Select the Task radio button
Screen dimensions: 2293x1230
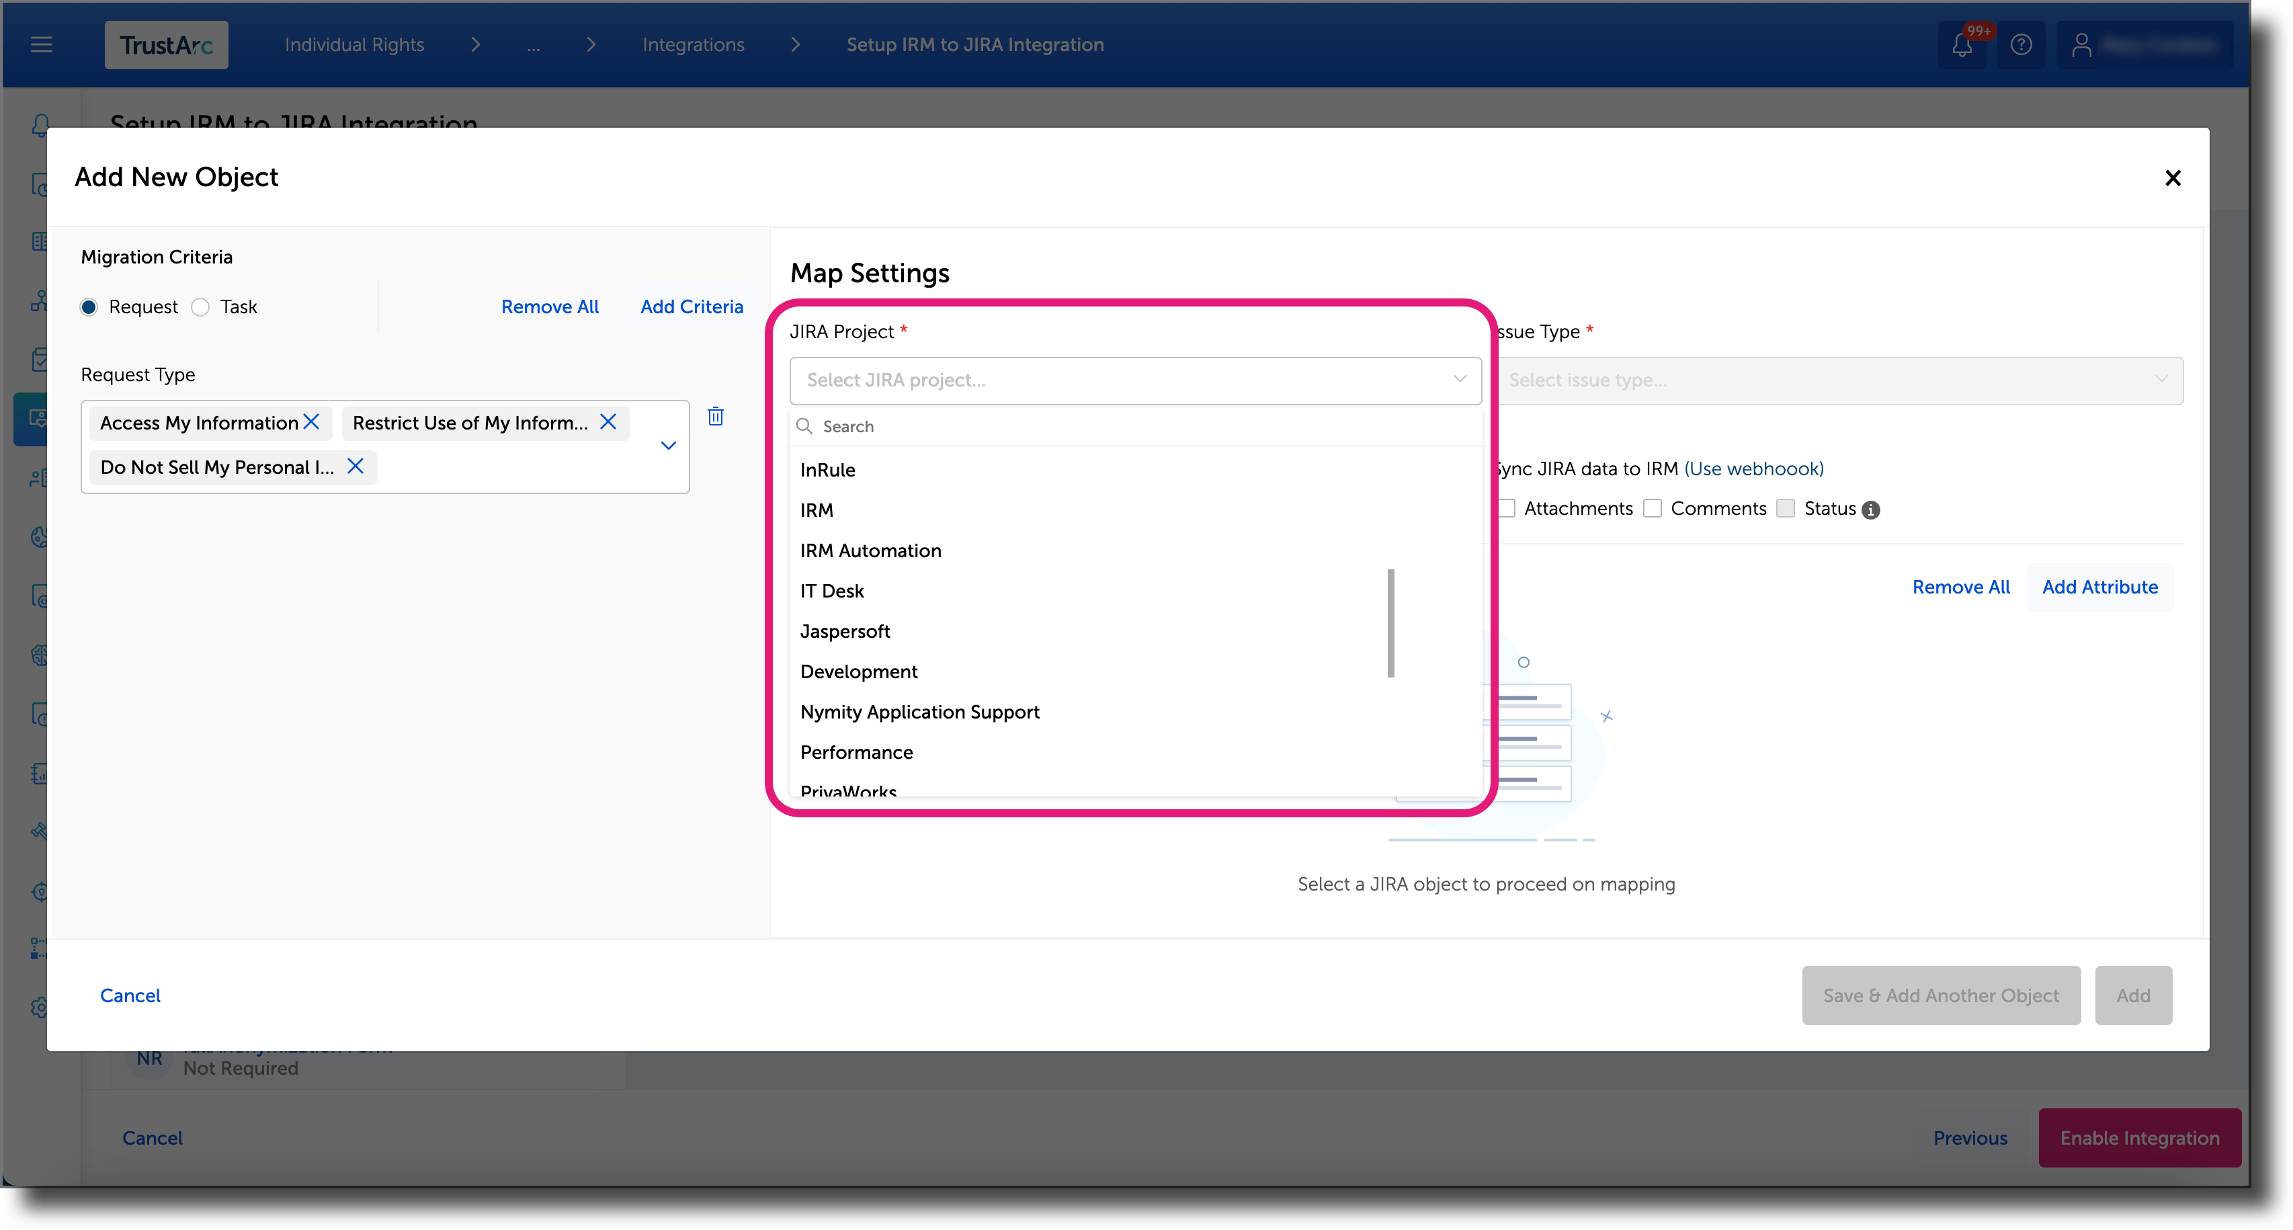pos(200,306)
